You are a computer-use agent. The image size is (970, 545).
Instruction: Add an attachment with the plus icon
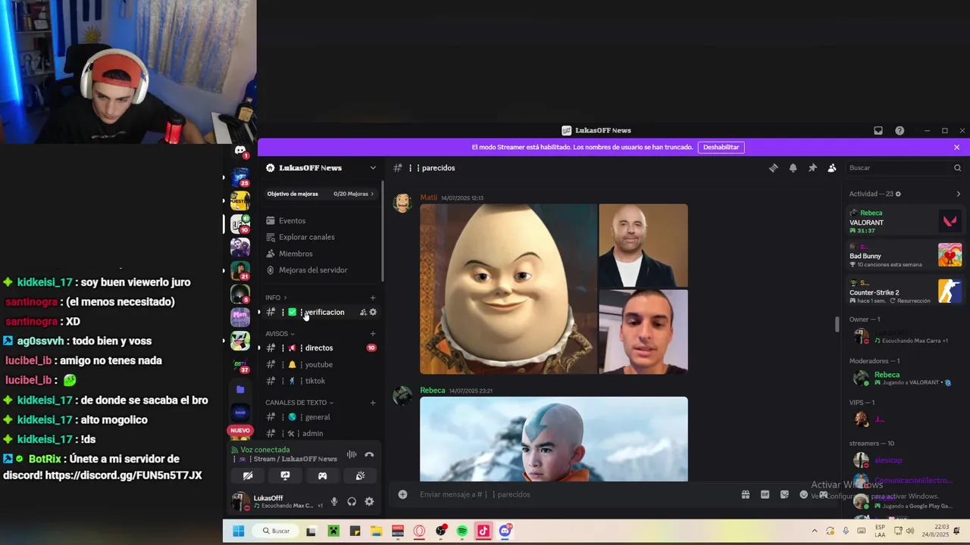coord(402,494)
